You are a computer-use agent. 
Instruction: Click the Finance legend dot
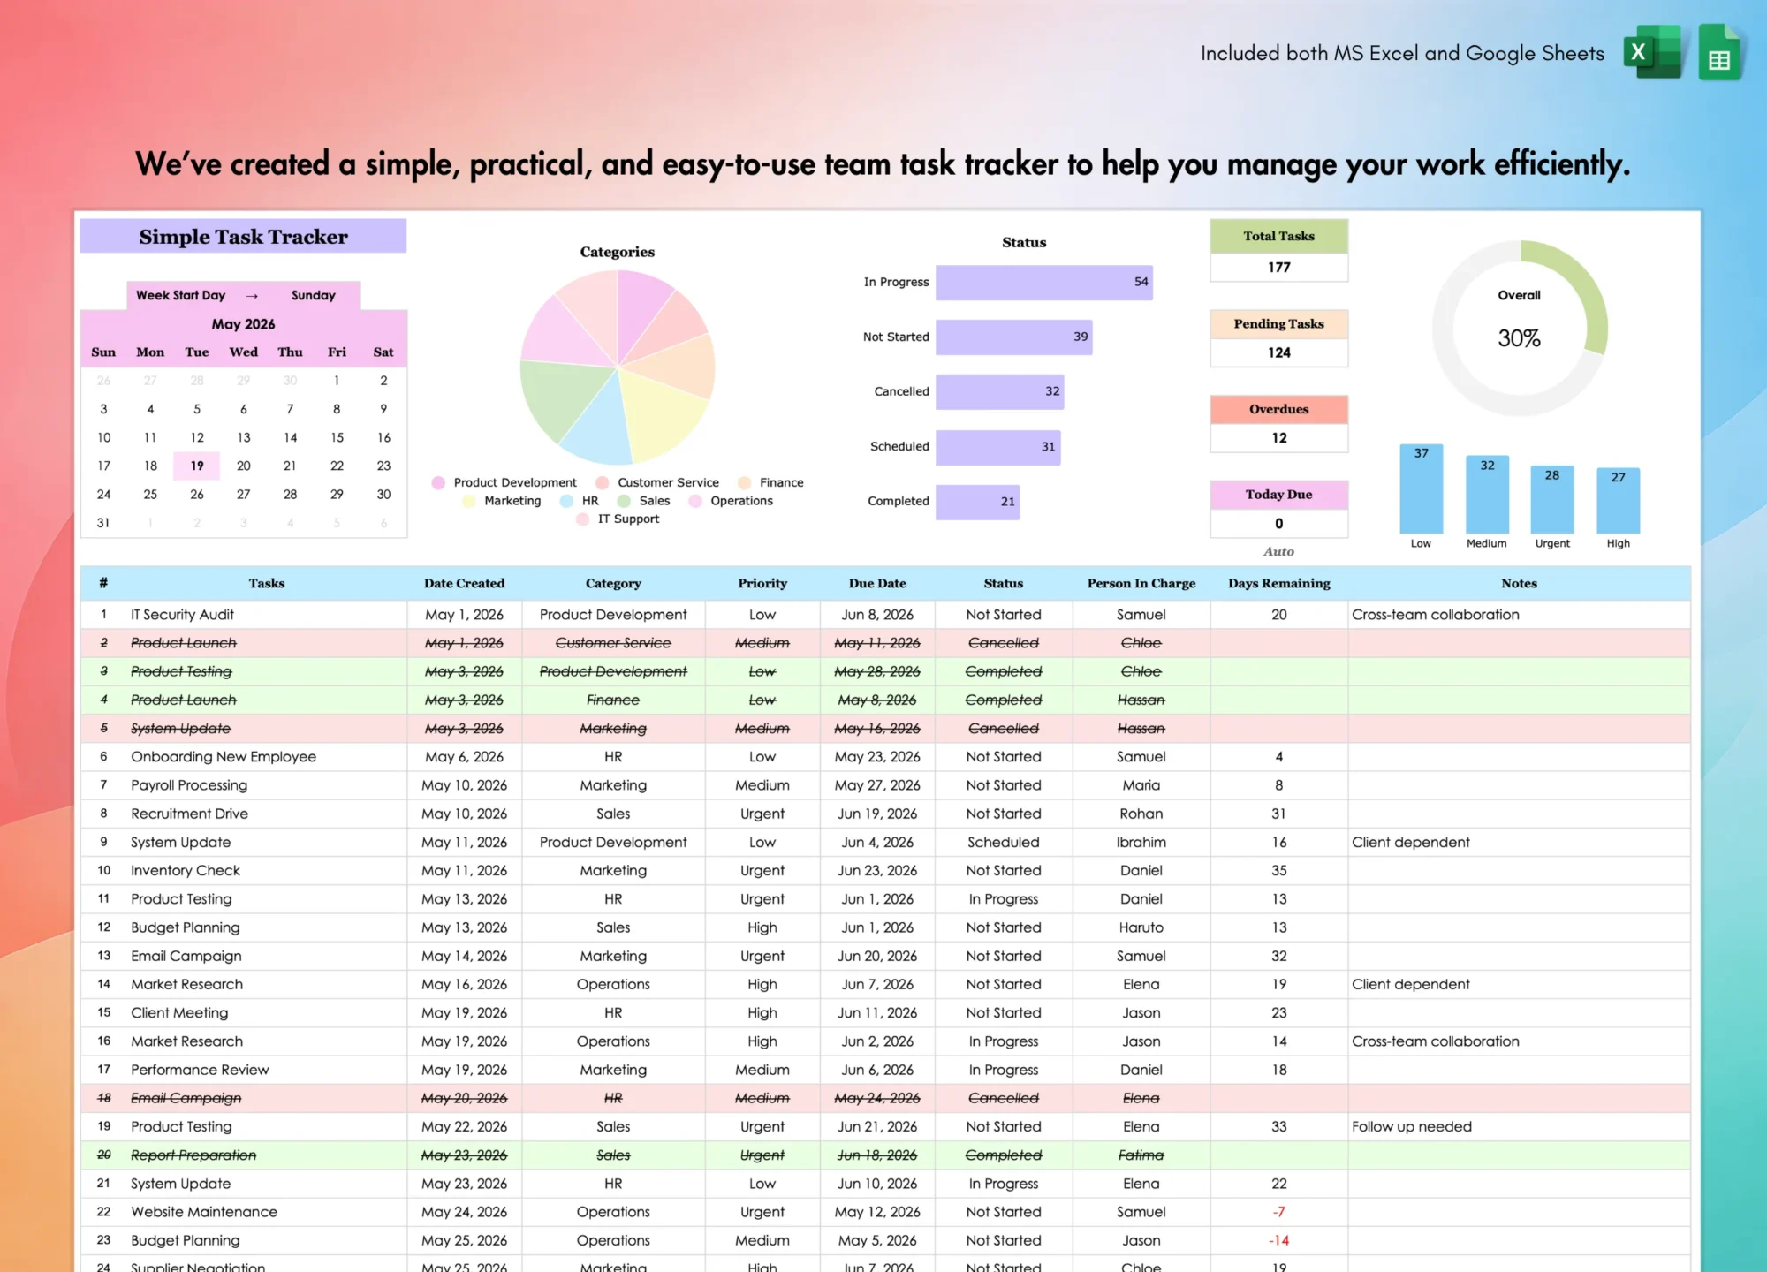coord(745,482)
